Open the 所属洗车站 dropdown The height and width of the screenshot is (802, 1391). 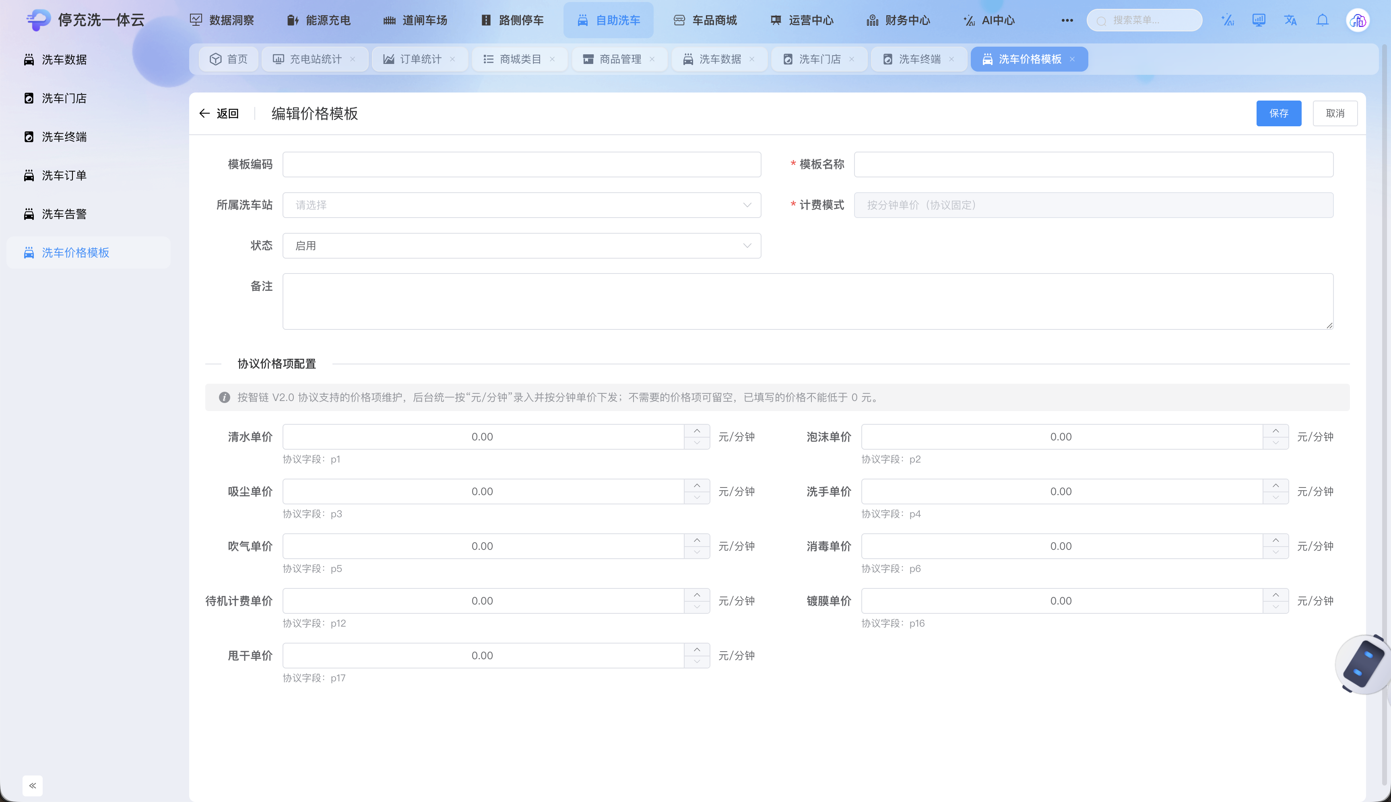521,205
